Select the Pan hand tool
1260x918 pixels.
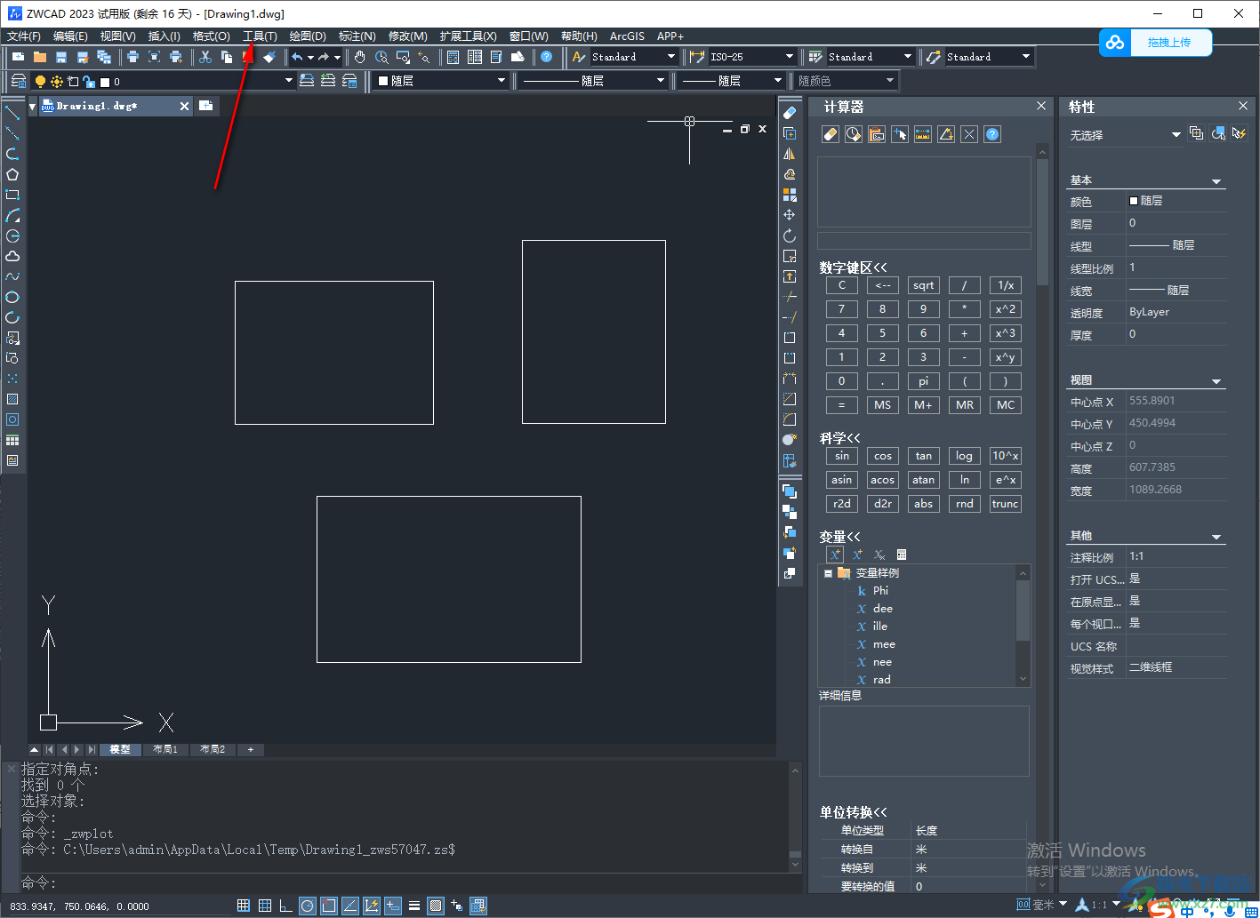[359, 57]
